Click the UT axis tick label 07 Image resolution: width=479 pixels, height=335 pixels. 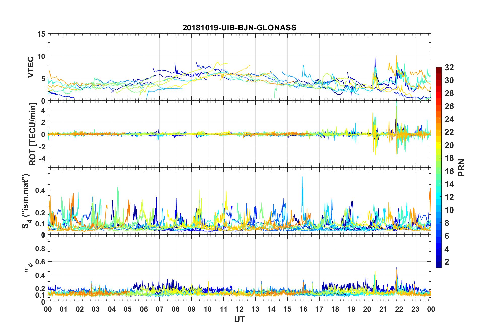pyautogui.click(x=160, y=309)
